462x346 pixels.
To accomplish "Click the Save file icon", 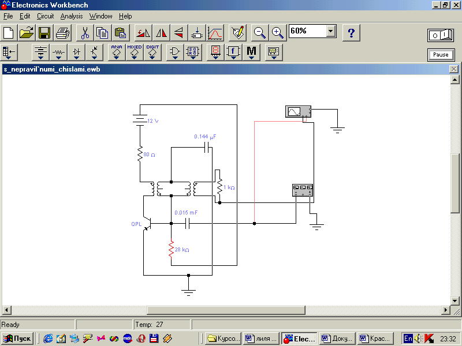I will pos(44,32).
